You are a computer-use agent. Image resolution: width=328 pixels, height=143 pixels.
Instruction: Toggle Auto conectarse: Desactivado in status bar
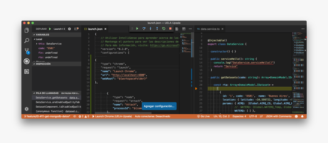[x=153, y=116]
